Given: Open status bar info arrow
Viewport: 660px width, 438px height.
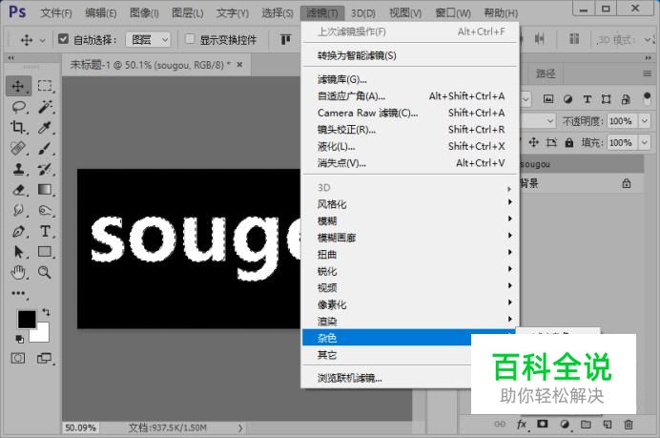Looking at the screenshot, I should point(240,428).
